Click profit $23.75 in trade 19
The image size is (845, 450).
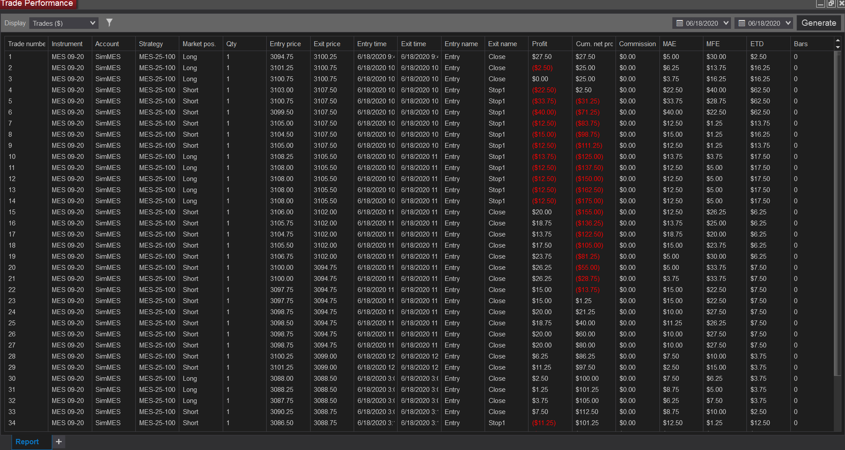coord(542,257)
